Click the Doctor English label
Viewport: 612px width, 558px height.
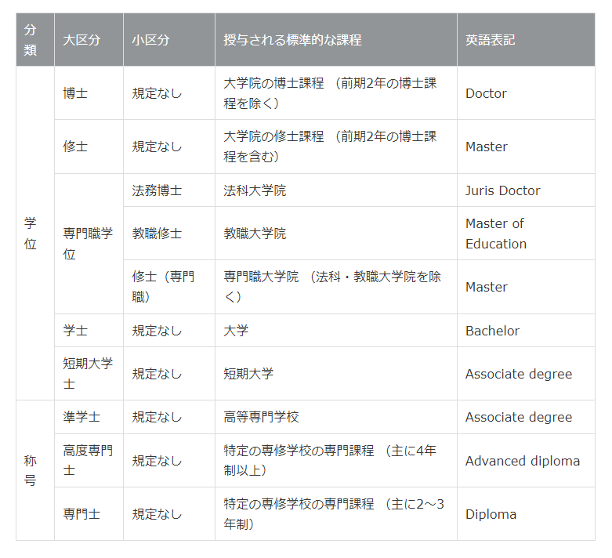[x=486, y=93]
